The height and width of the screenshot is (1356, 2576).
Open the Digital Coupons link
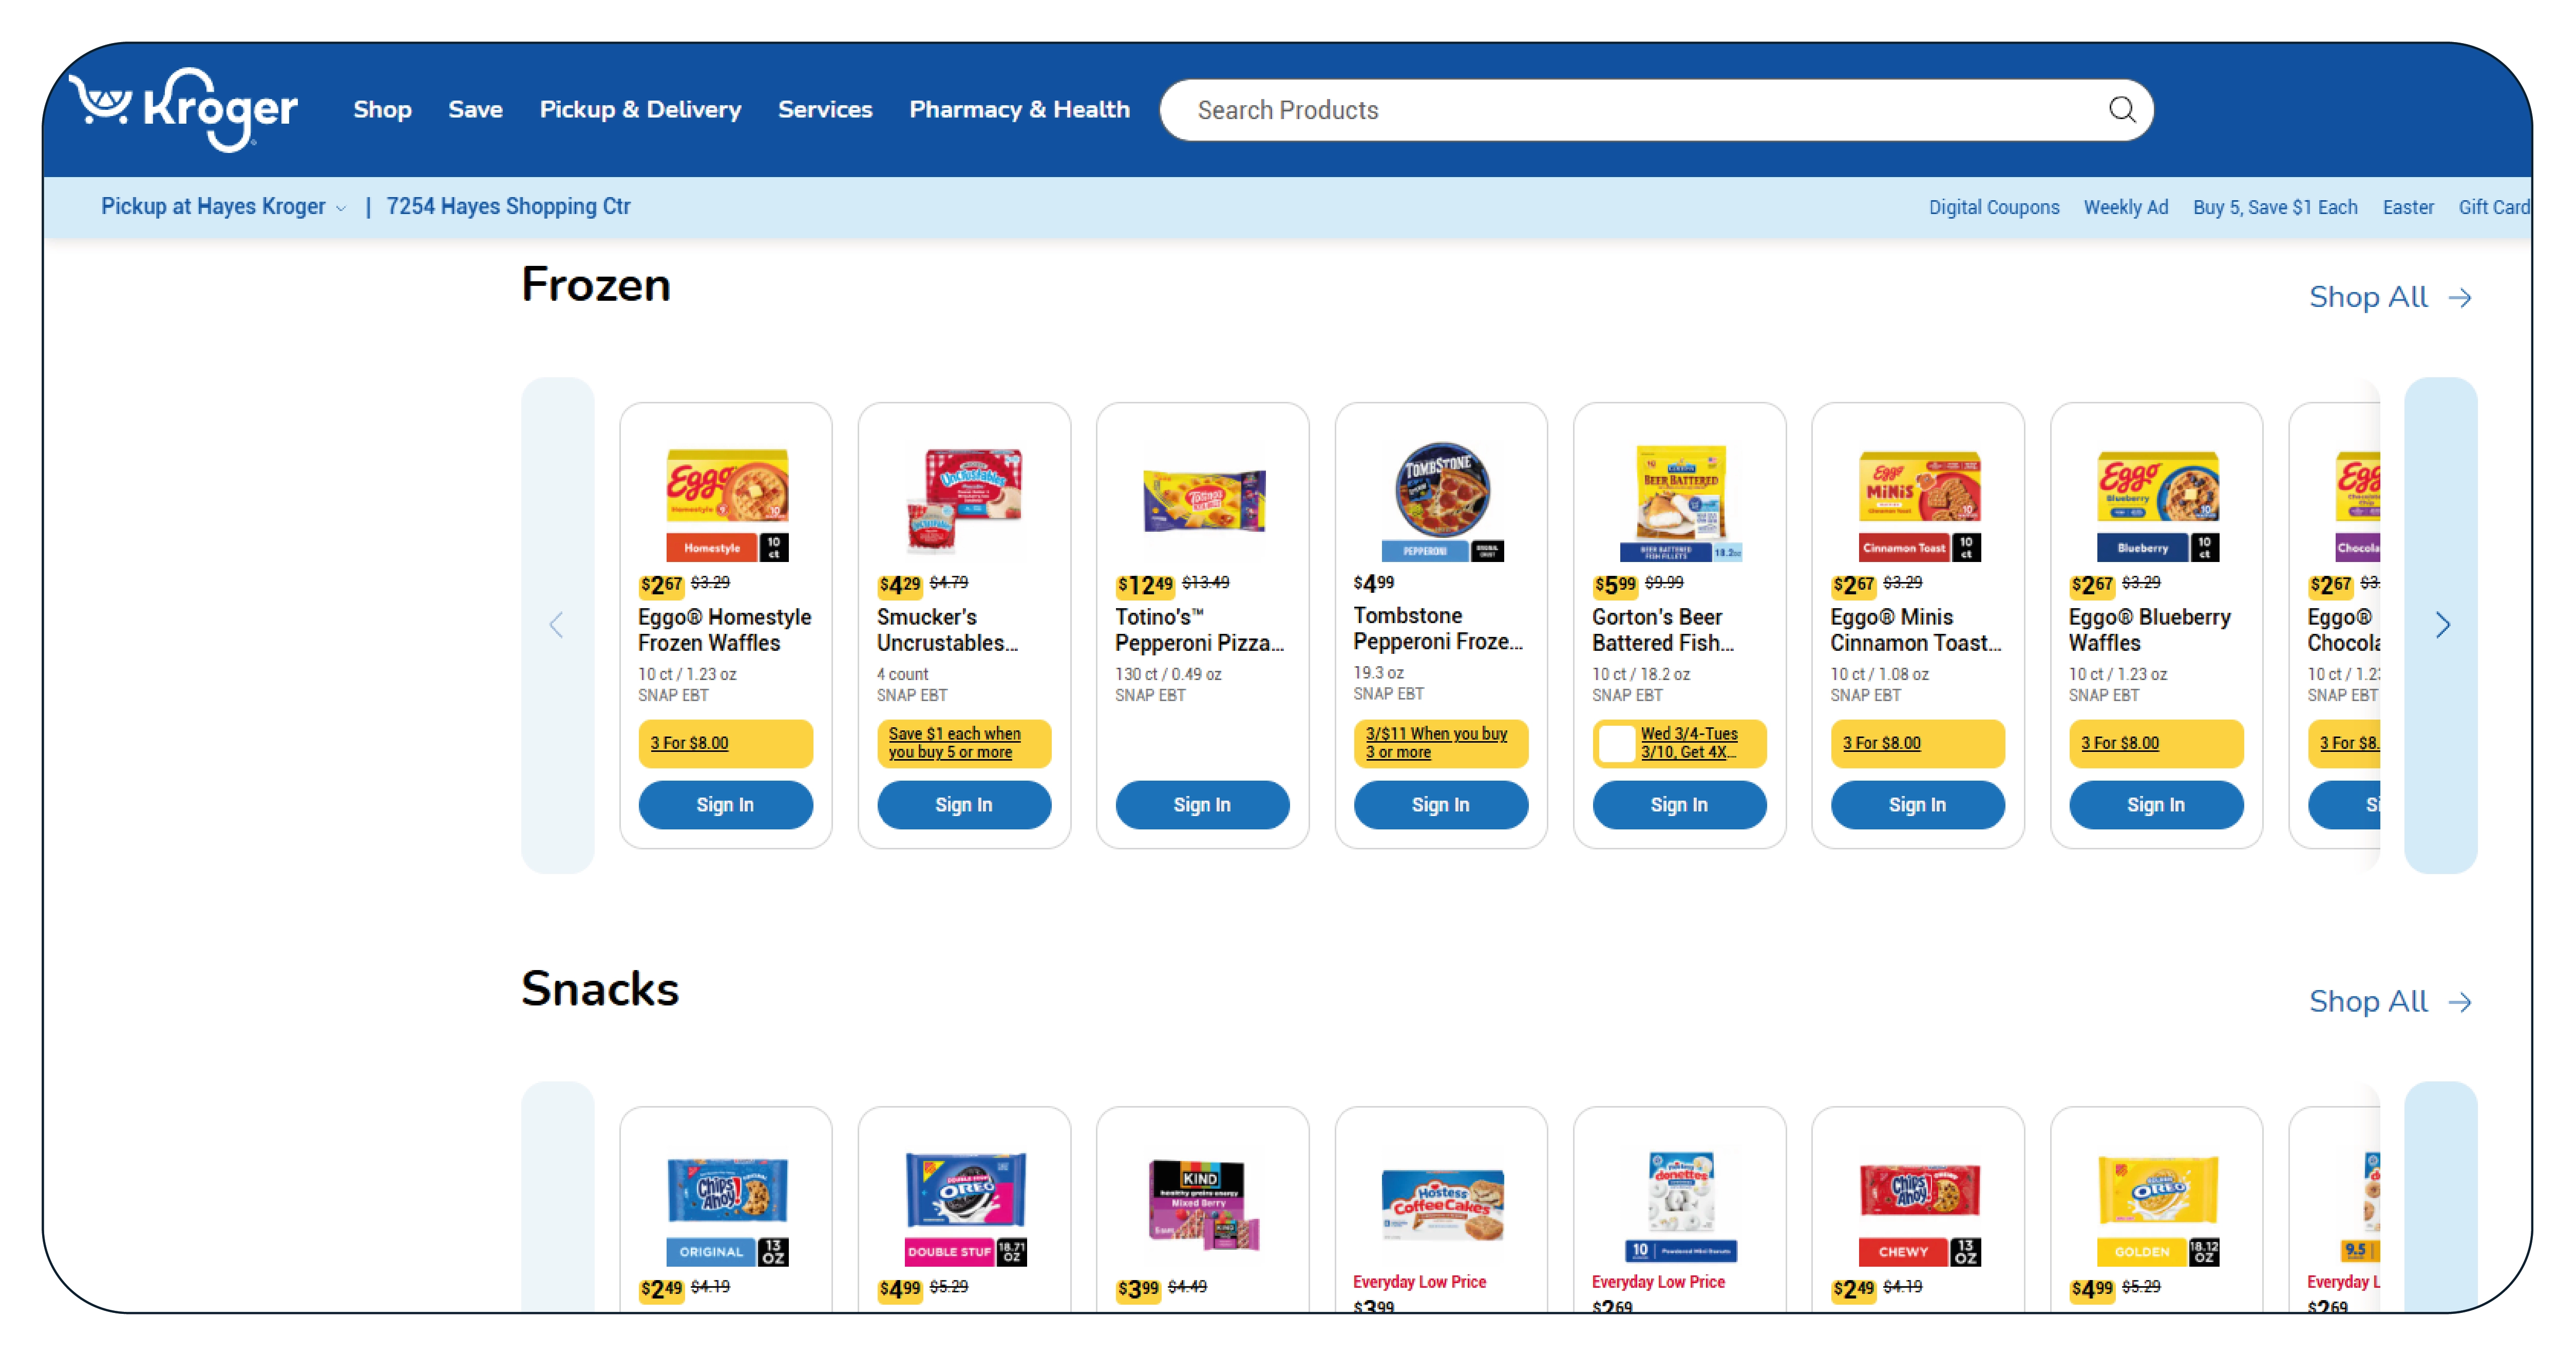[x=1993, y=208]
